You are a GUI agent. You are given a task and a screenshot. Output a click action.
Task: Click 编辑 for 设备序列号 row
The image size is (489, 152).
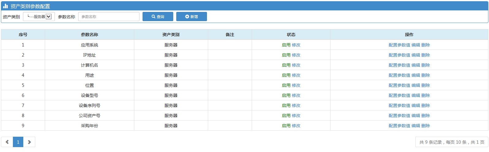416,106
